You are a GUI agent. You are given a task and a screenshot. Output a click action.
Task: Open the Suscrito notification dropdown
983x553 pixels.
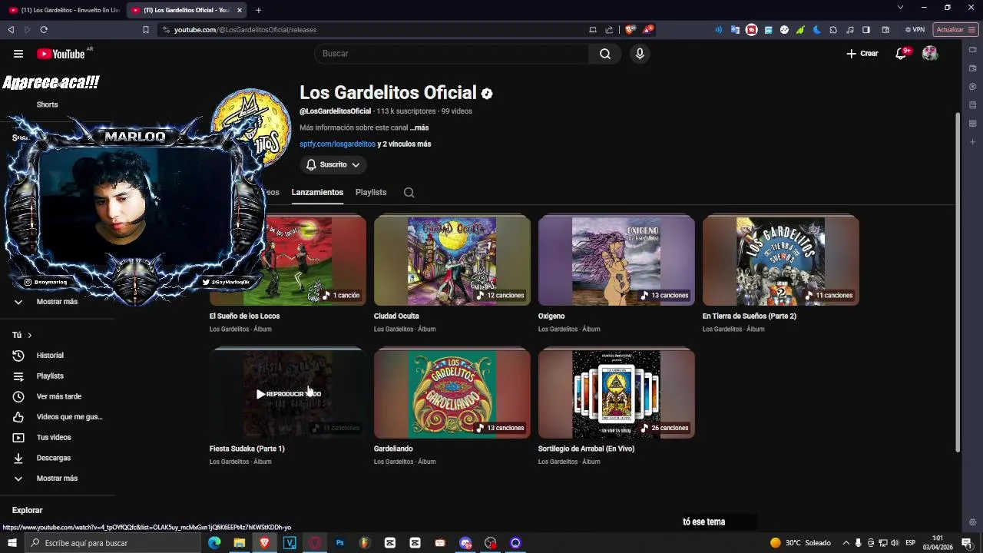click(333, 165)
